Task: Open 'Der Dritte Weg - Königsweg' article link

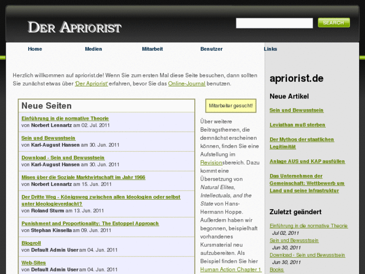Action: coord(101,200)
